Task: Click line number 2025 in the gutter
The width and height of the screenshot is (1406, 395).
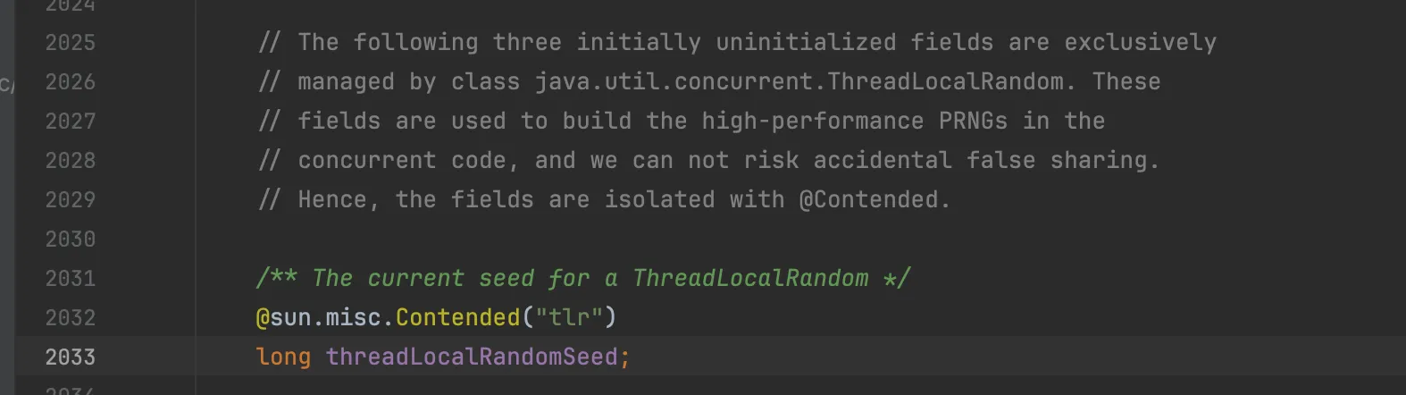Action: (70, 43)
